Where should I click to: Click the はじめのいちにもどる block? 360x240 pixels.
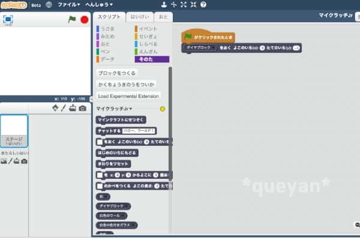pyautogui.click(x=117, y=153)
